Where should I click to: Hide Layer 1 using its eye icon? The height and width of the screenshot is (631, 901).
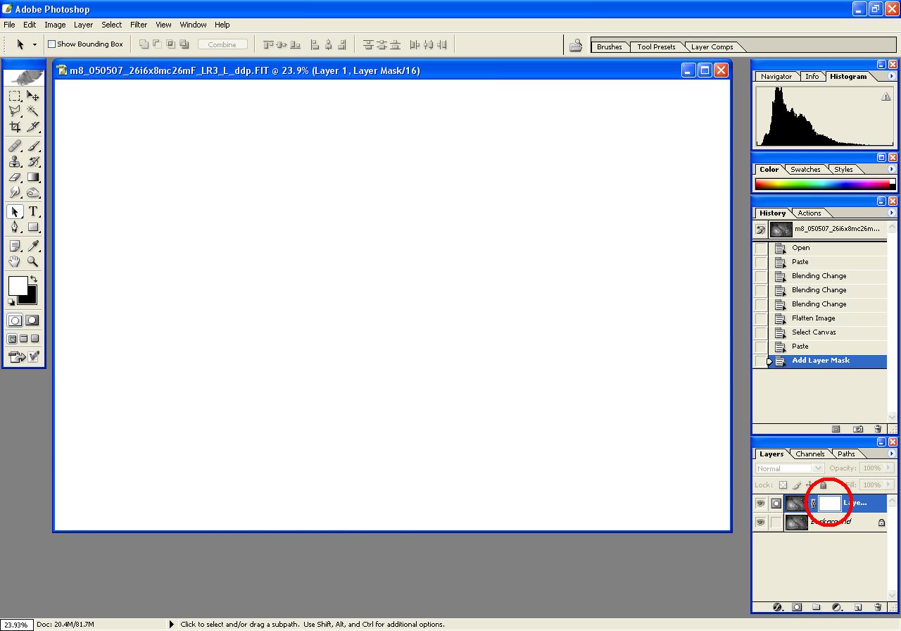tap(760, 504)
